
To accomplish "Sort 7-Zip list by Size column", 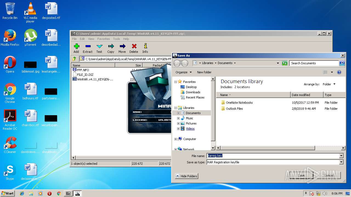I will [129, 65].
